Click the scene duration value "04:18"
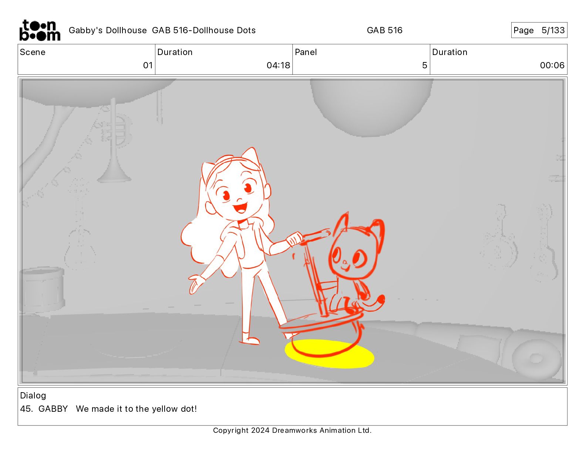 click(x=278, y=65)
